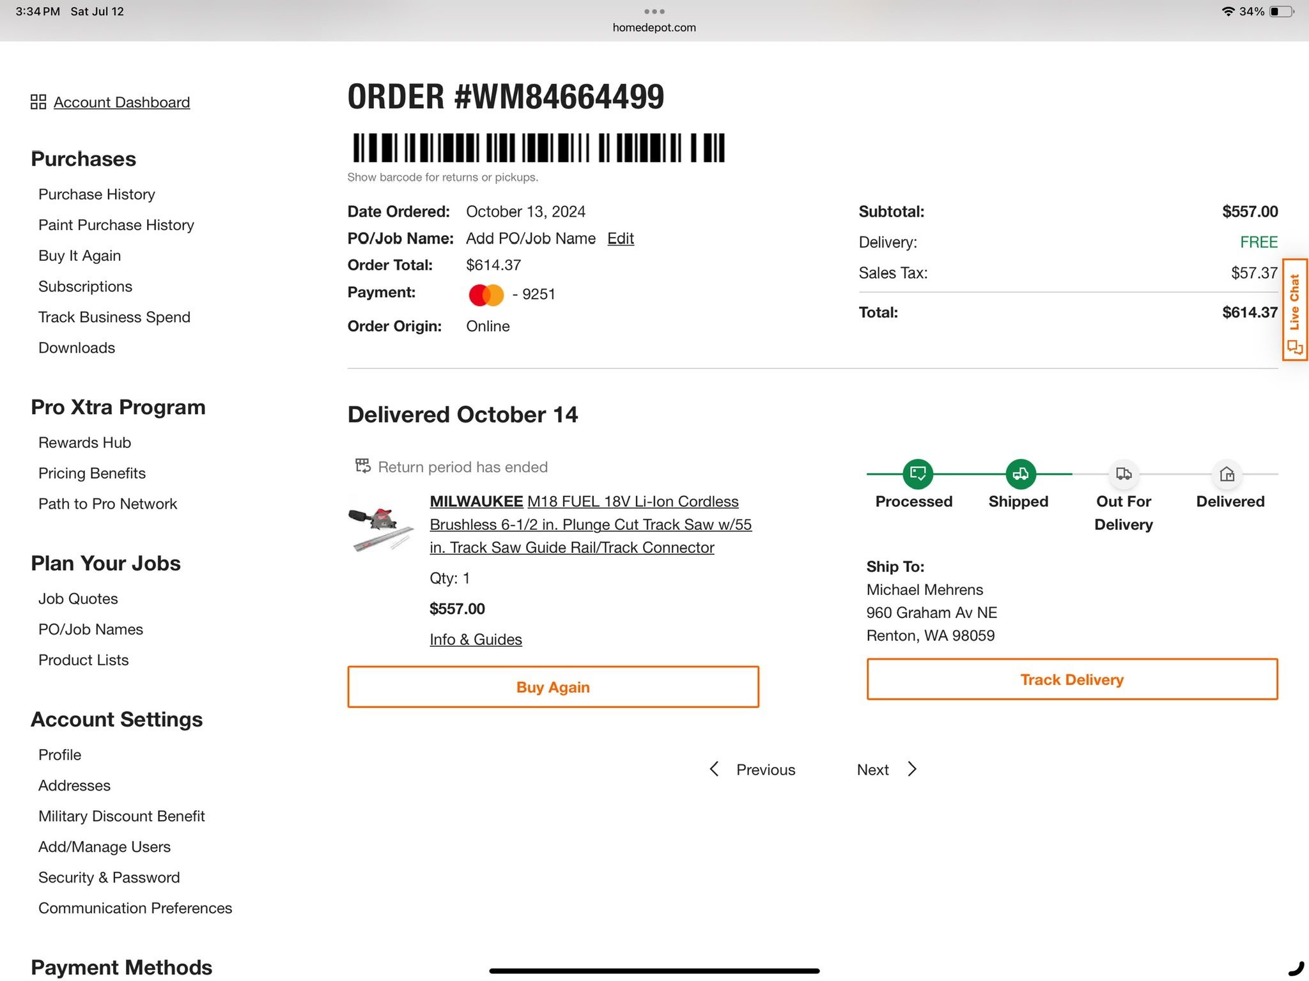Image resolution: width=1309 pixels, height=981 pixels.
Task: Click the Next right chevron arrow
Action: pos(912,769)
